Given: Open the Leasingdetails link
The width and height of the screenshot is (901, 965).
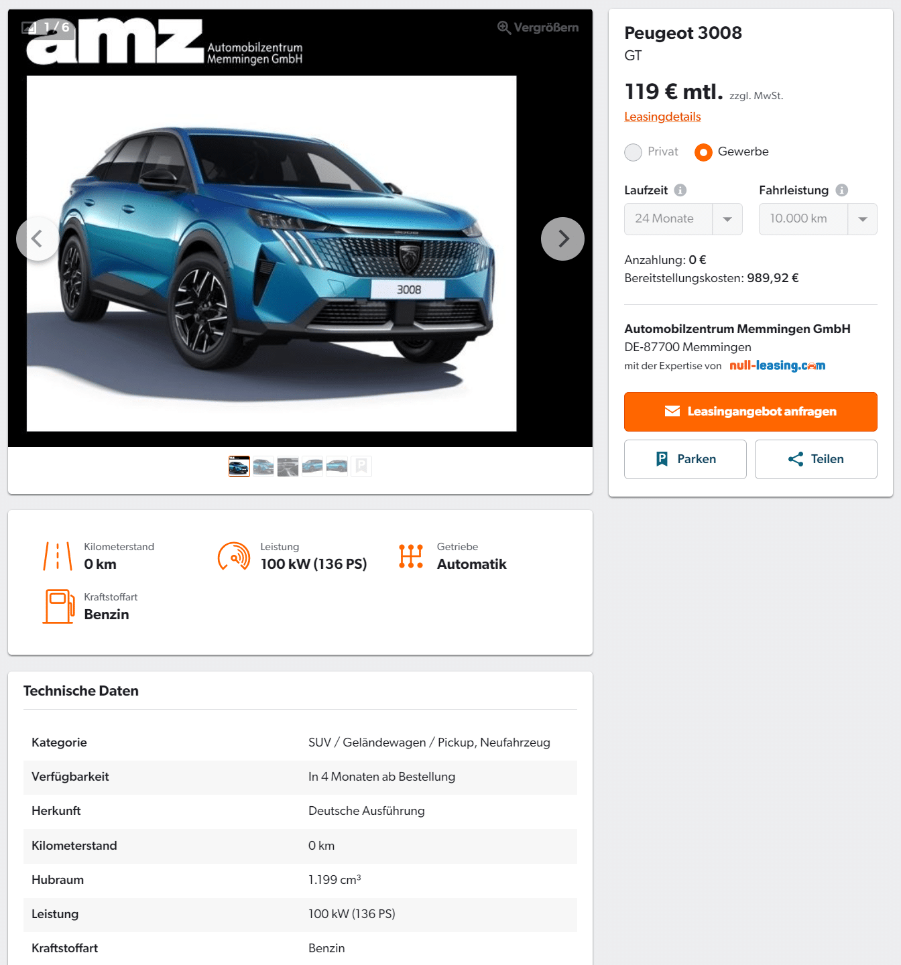Looking at the screenshot, I should pos(662,117).
